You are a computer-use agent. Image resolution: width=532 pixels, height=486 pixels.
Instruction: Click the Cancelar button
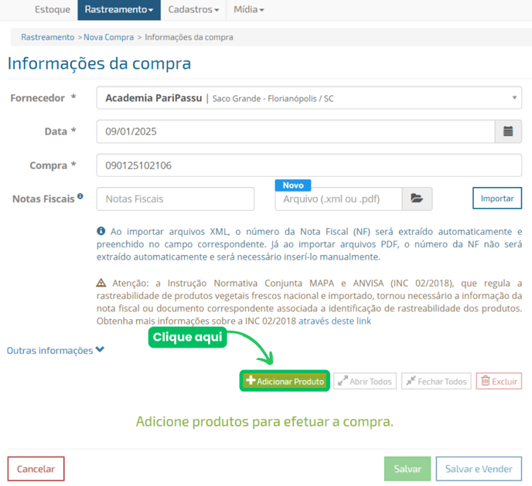(x=36, y=469)
